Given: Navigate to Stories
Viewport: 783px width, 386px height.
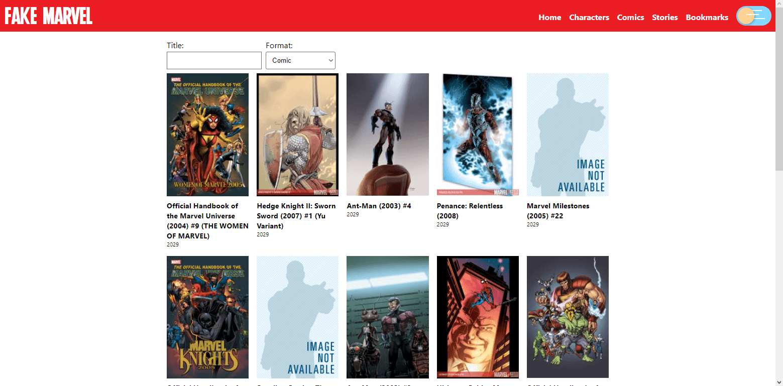Looking at the screenshot, I should pyautogui.click(x=665, y=17).
